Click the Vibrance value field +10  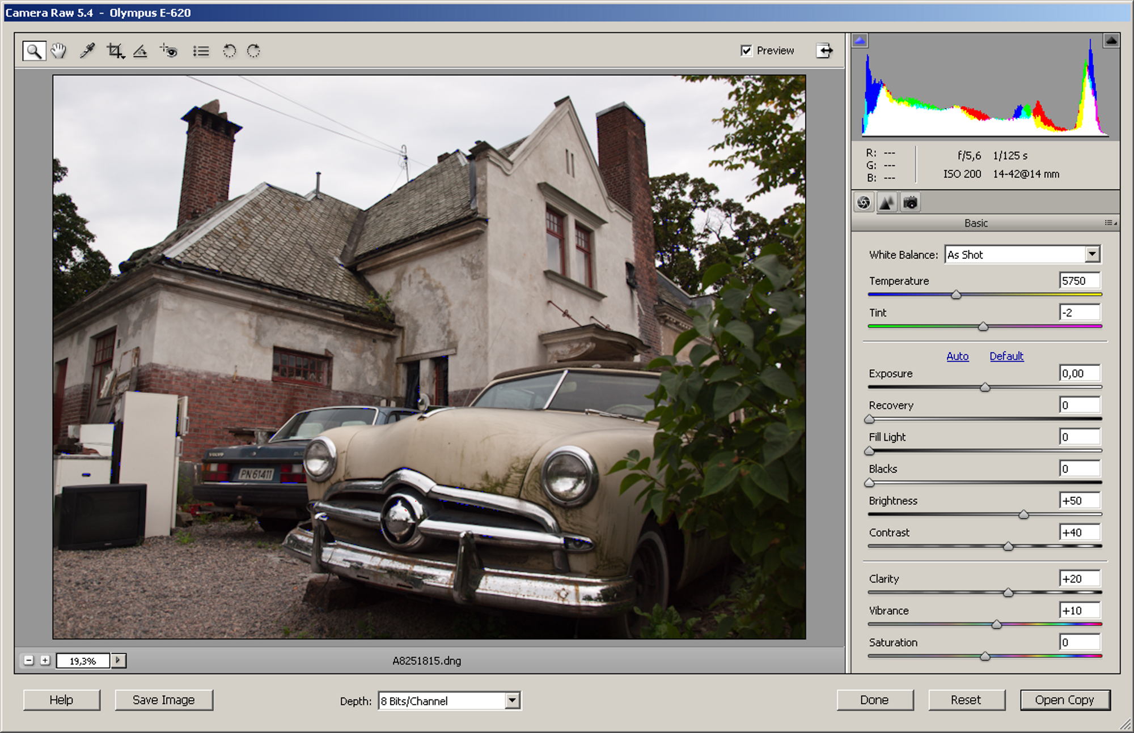coord(1080,611)
